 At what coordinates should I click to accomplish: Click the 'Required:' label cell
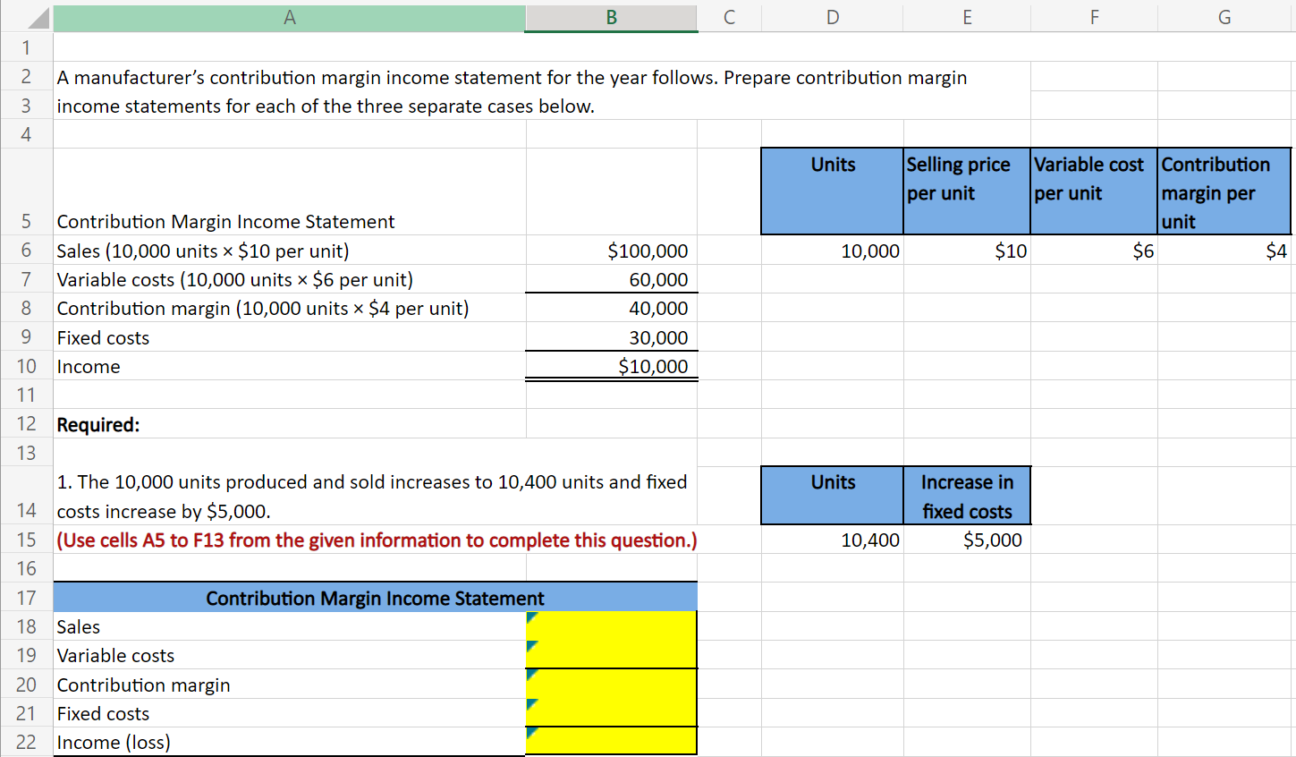pos(289,424)
